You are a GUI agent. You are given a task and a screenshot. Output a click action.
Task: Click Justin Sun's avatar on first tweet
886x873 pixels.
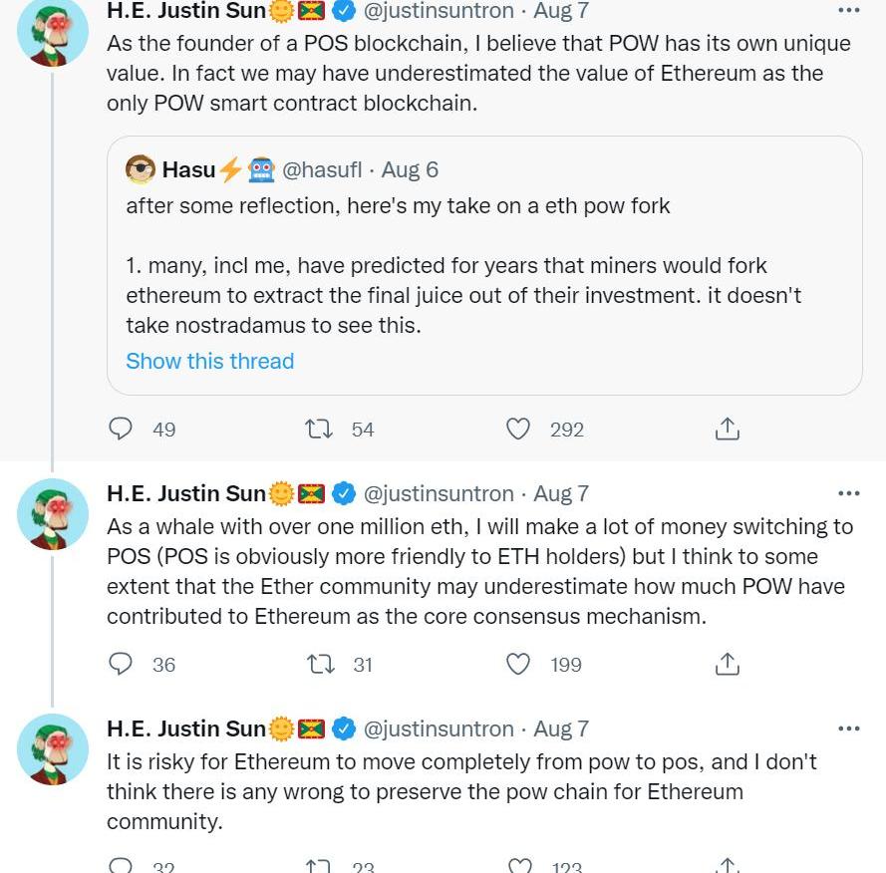click(53, 32)
